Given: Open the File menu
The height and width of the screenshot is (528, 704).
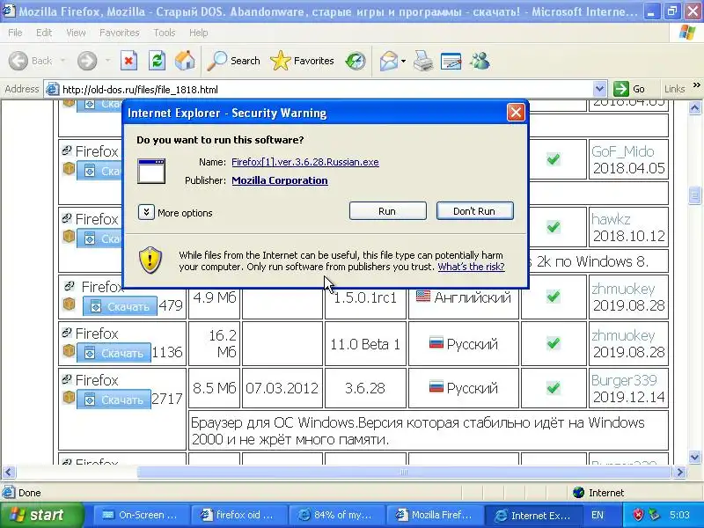Looking at the screenshot, I should [15, 33].
